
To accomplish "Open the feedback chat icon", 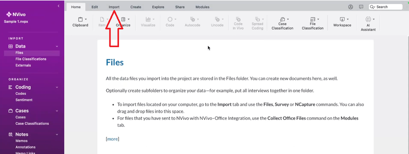I will (361, 7).
